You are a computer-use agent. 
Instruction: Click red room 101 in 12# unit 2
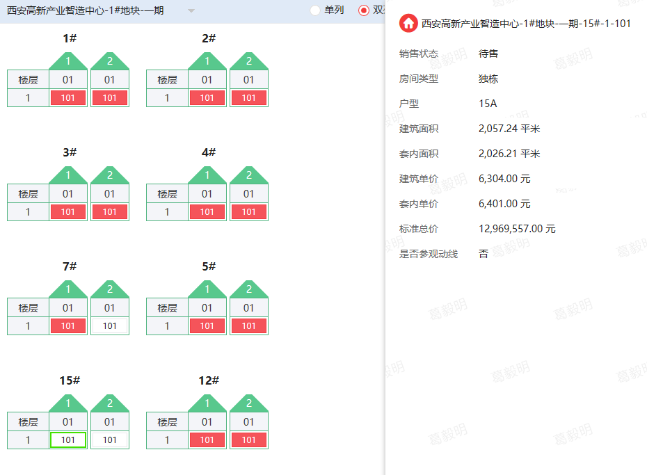coord(249,440)
